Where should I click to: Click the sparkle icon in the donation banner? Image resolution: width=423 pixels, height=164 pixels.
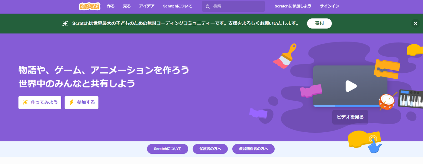65,24
